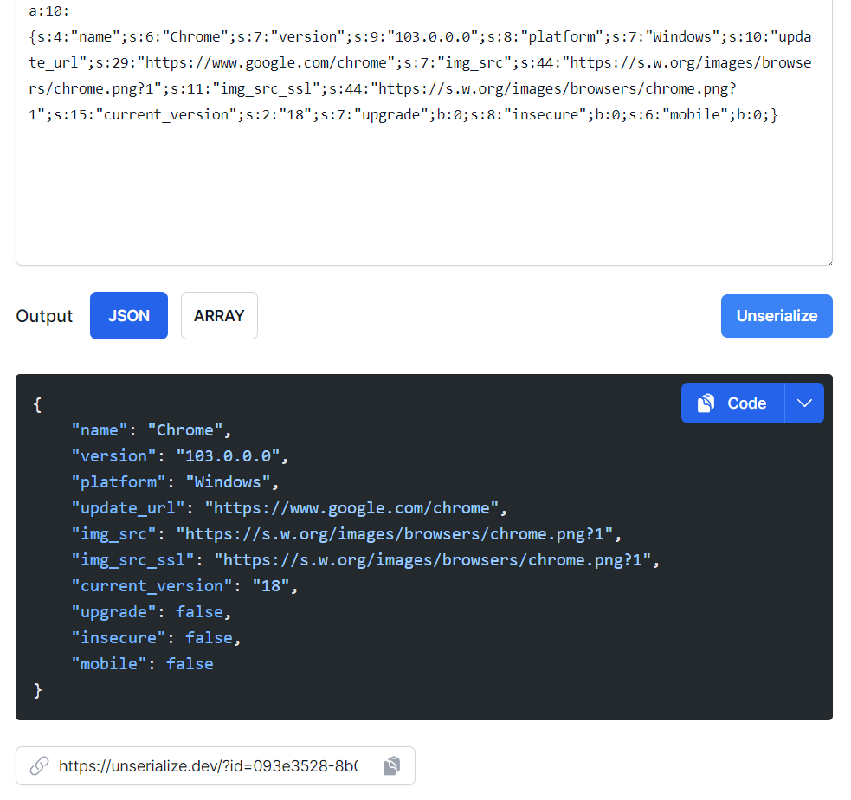Click the "version": "103.0.0.0" line
The image size is (851, 800).
click(180, 456)
